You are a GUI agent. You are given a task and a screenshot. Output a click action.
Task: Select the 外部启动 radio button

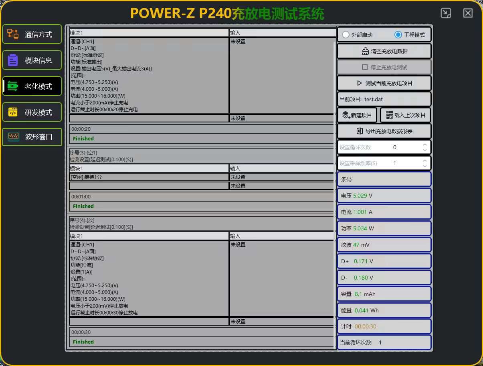click(346, 35)
